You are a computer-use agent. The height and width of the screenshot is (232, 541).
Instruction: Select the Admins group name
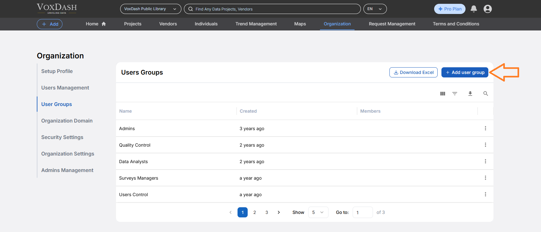(127, 129)
